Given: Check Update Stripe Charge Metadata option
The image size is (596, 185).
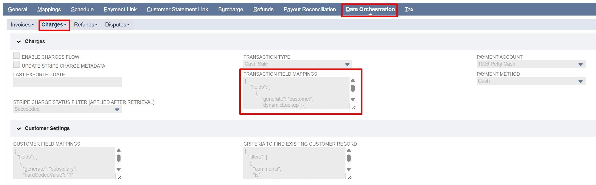Looking at the screenshot, I should [17, 64].
